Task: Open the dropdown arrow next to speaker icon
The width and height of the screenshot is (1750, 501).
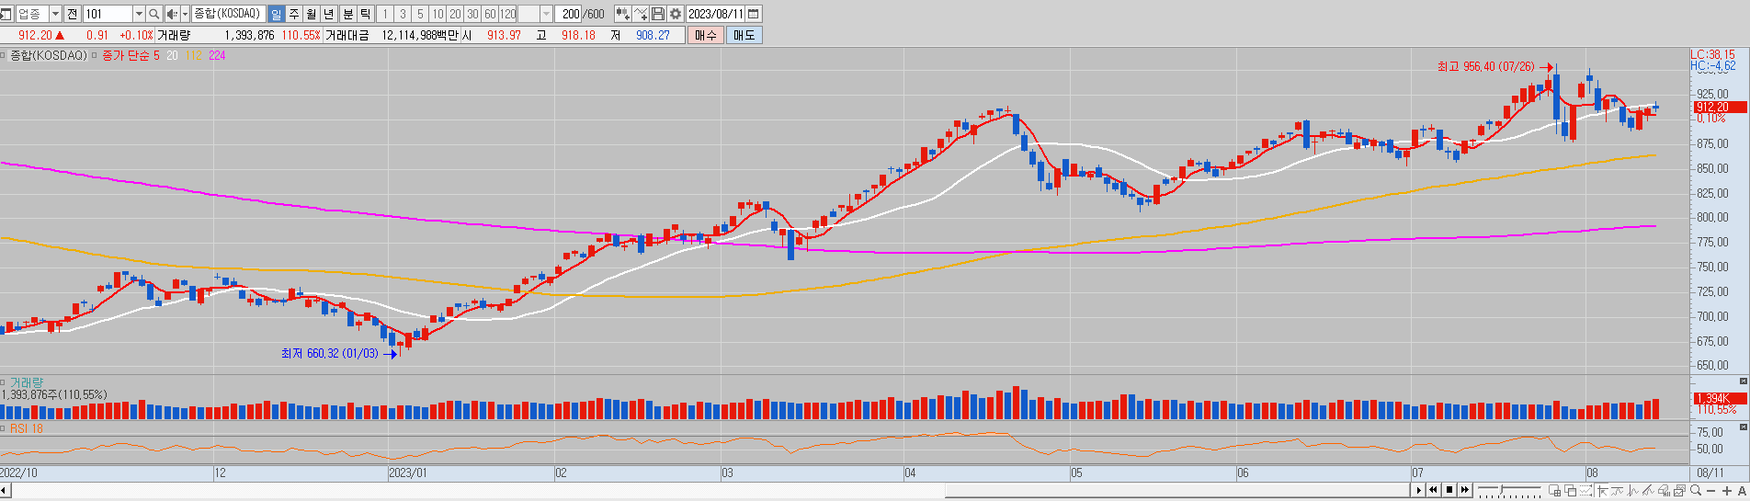Action: tap(185, 14)
